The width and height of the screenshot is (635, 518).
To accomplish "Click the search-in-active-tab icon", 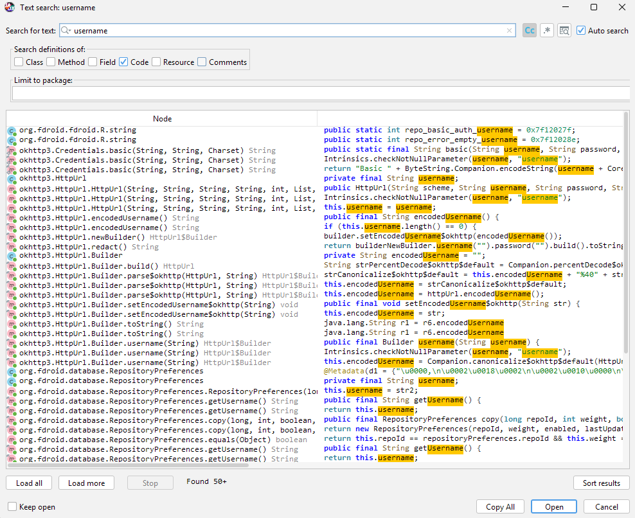I will click(x=564, y=30).
